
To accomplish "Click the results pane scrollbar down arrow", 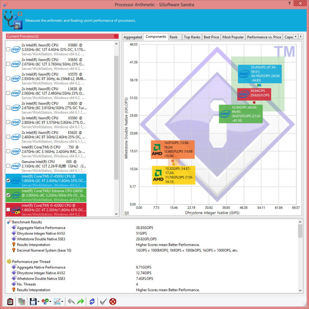I will (x=300, y=290).
